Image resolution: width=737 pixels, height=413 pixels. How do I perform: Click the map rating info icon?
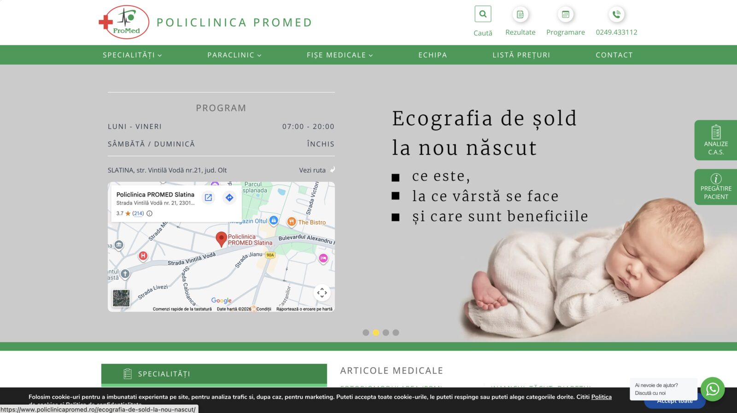tap(149, 213)
